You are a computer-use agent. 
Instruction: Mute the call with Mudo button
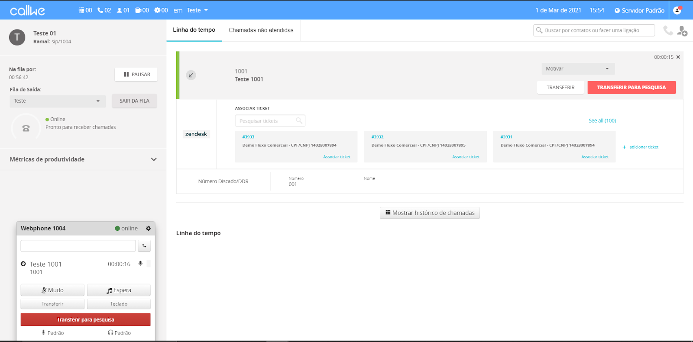[x=52, y=290]
